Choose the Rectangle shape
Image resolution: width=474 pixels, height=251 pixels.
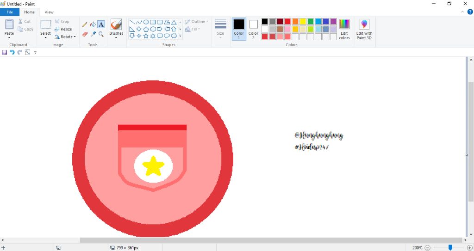153,22
